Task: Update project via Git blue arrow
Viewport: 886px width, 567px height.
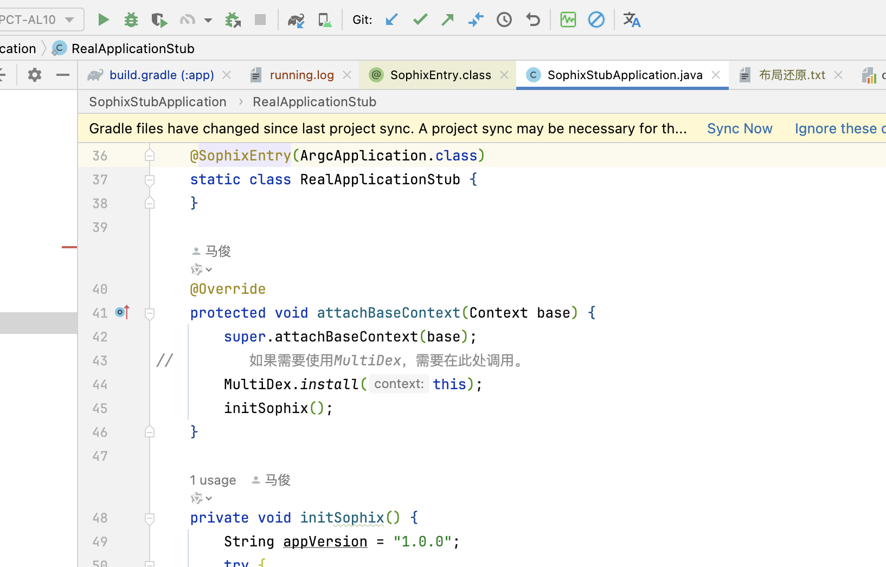Action: [x=391, y=20]
